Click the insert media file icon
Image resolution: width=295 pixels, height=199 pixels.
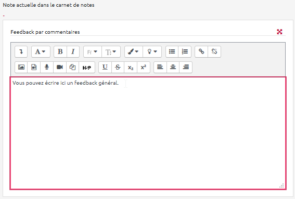click(34, 67)
